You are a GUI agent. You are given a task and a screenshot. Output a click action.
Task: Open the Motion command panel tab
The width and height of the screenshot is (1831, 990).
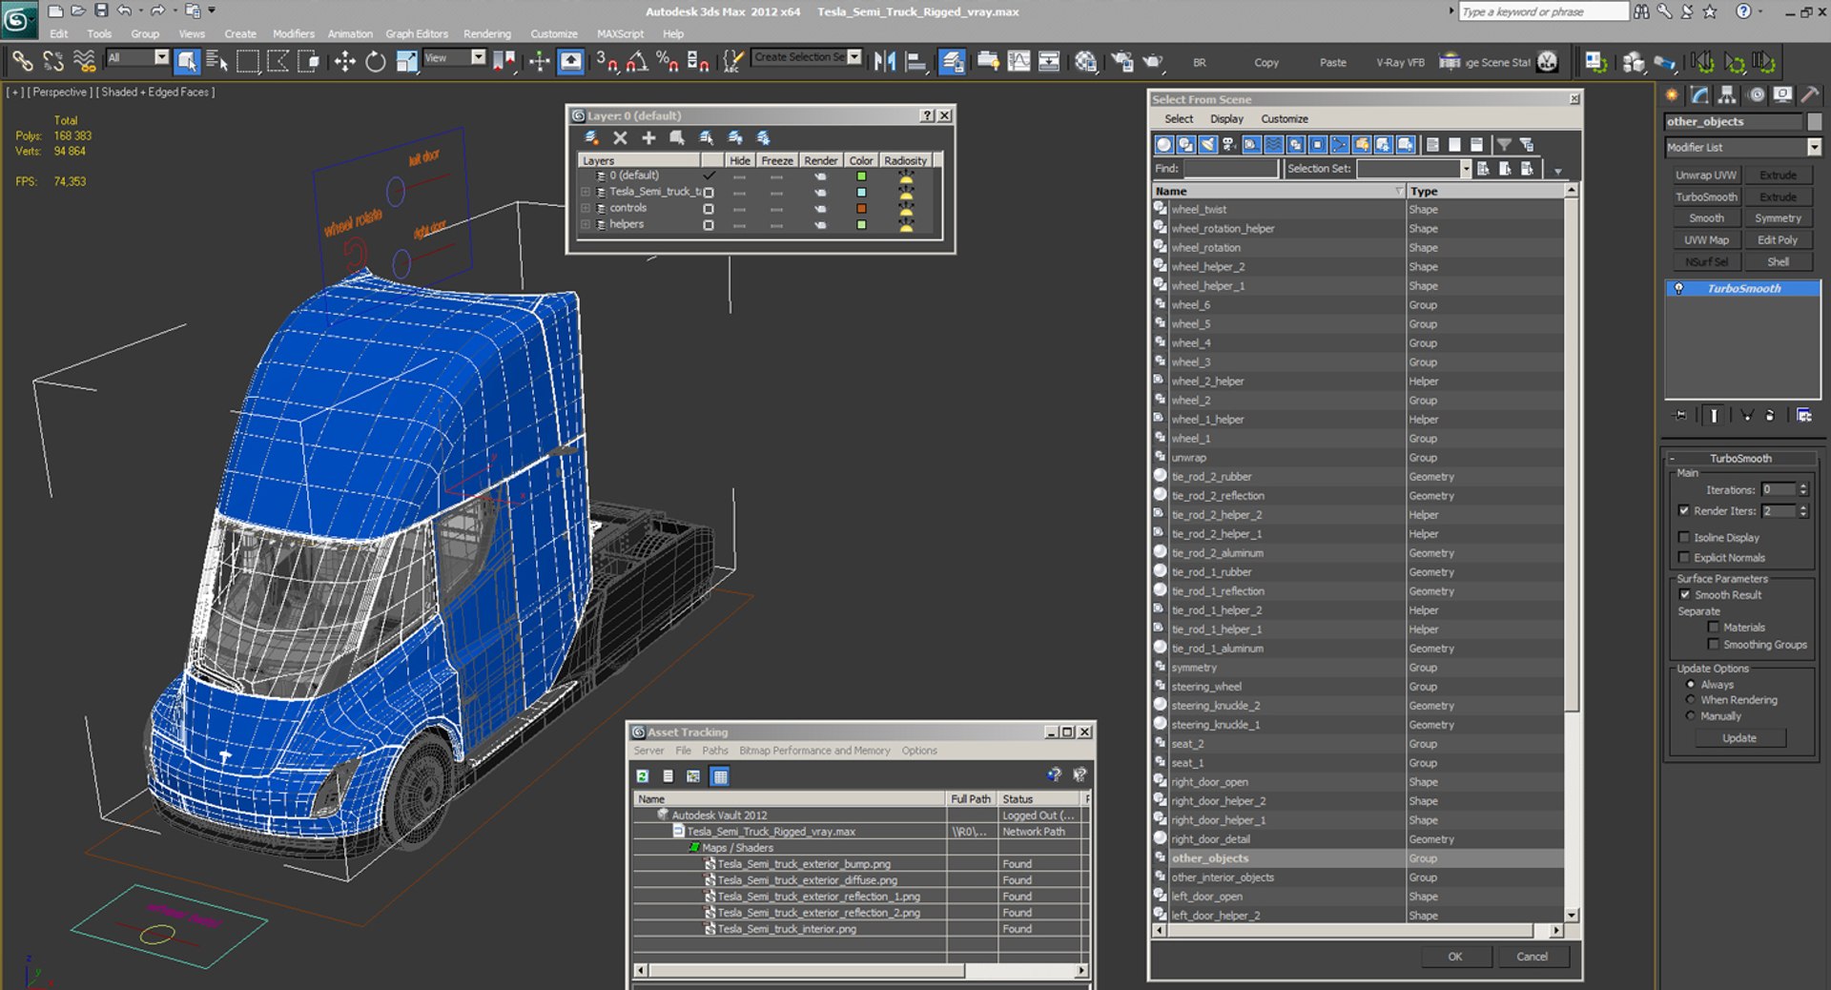pyautogui.click(x=1756, y=94)
